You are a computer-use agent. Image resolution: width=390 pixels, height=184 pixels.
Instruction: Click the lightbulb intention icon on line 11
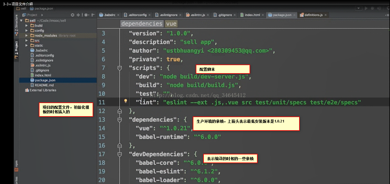point(126,101)
